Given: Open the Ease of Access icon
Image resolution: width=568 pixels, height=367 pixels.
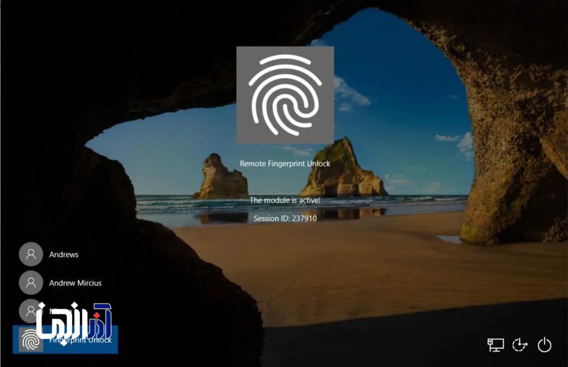Looking at the screenshot, I should (520, 344).
